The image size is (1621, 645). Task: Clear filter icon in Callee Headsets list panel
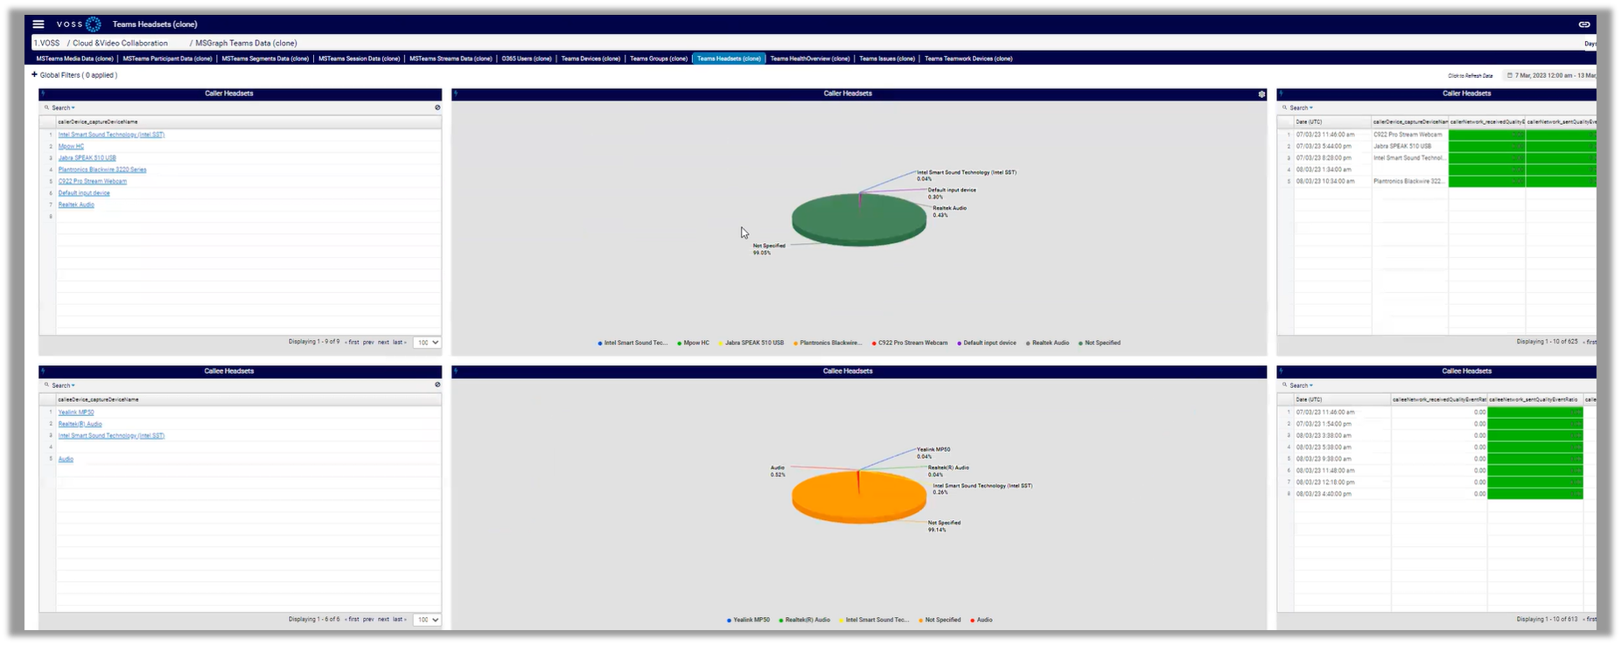(437, 385)
